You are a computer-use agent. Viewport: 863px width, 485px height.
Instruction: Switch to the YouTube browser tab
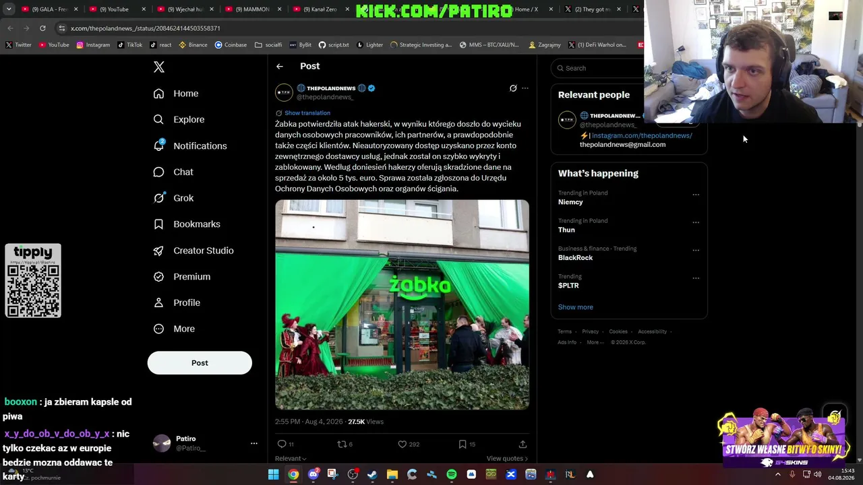(x=117, y=9)
